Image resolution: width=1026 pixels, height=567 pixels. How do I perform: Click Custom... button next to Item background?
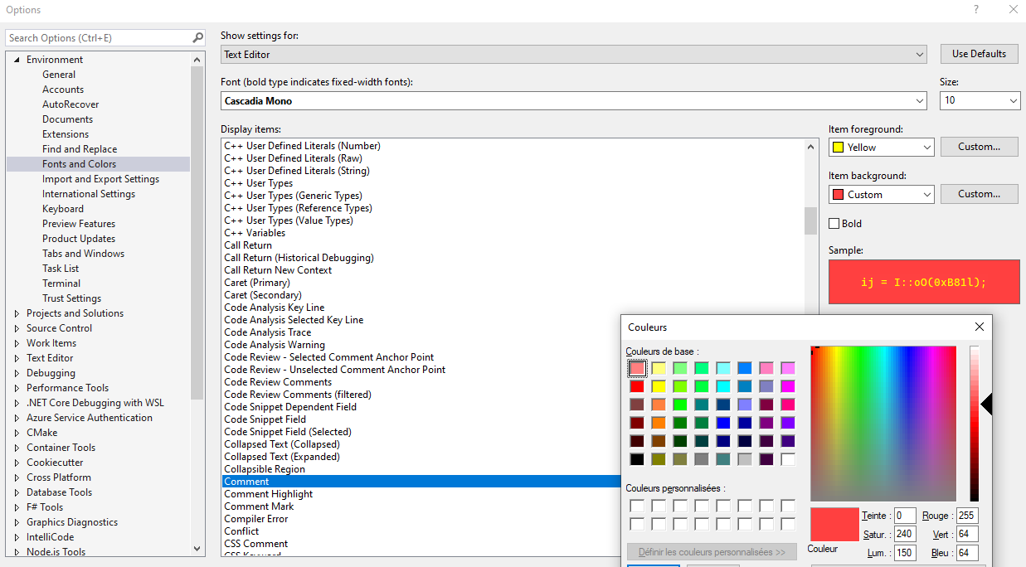click(x=979, y=194)
